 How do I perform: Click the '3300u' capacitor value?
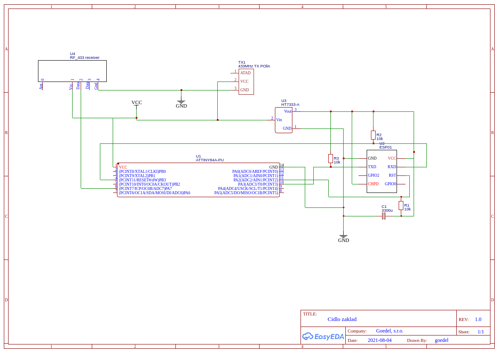(387, 210)
